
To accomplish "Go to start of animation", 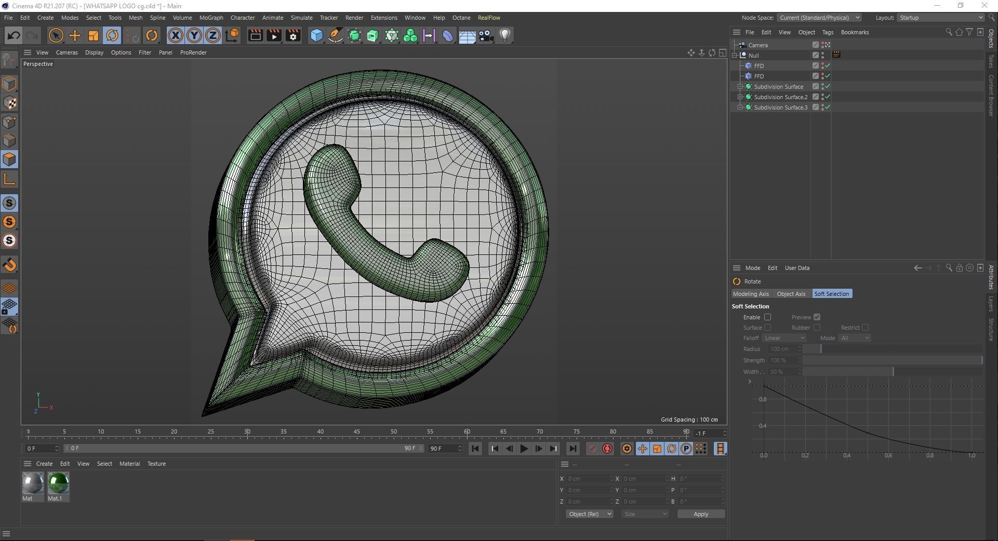I will click(x=475, y=449).
